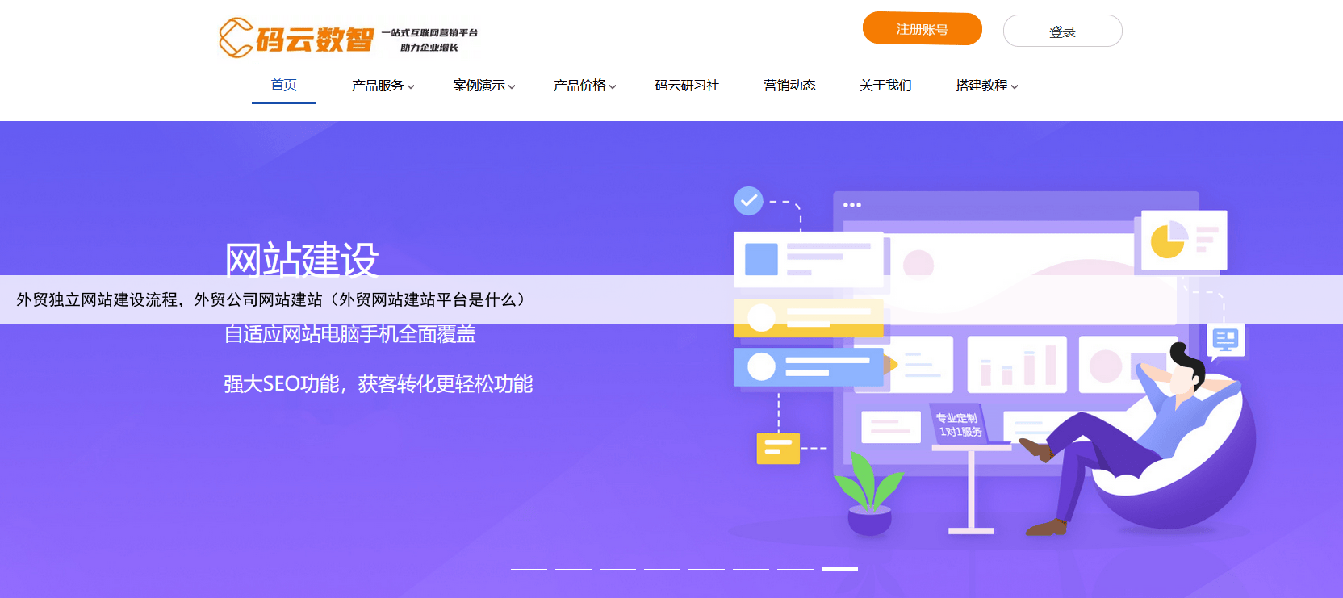1343x598 pixels.
Task: Click the 登录 button
Action: [x=1062, y=31]
